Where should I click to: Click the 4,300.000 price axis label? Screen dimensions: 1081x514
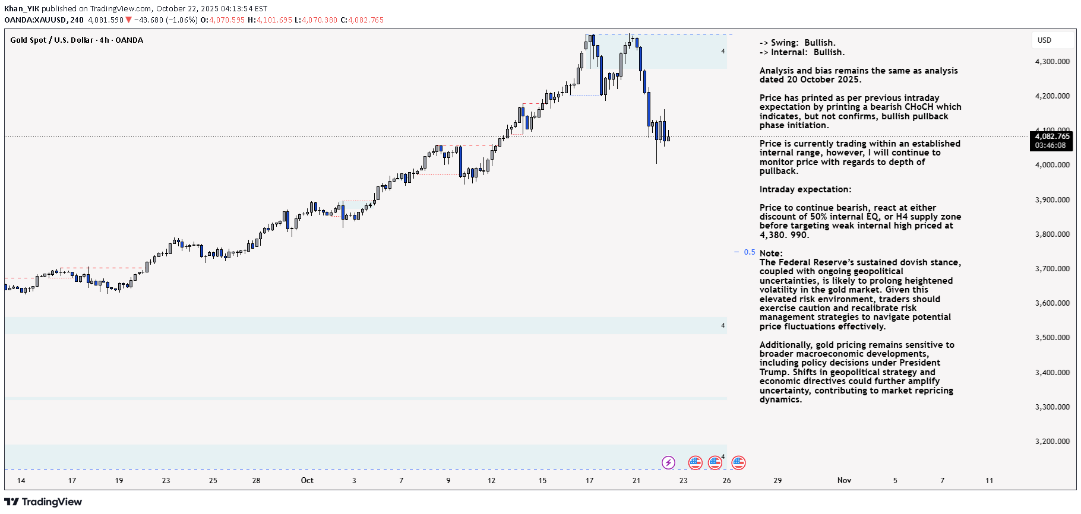coord(1052,61)
